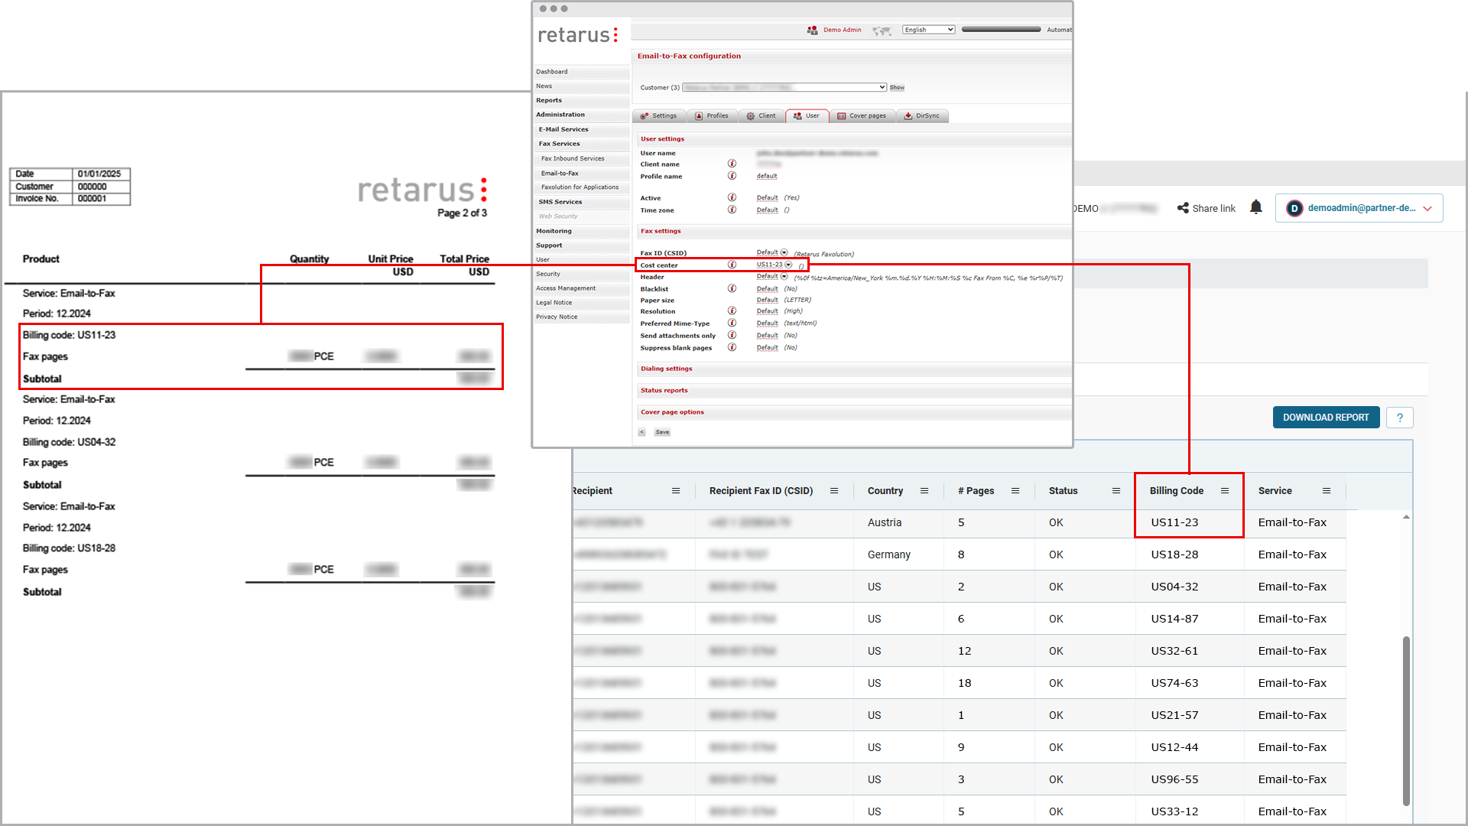
Task: Open Dashboard in the sidebar
Action: (x=581, y=72)
